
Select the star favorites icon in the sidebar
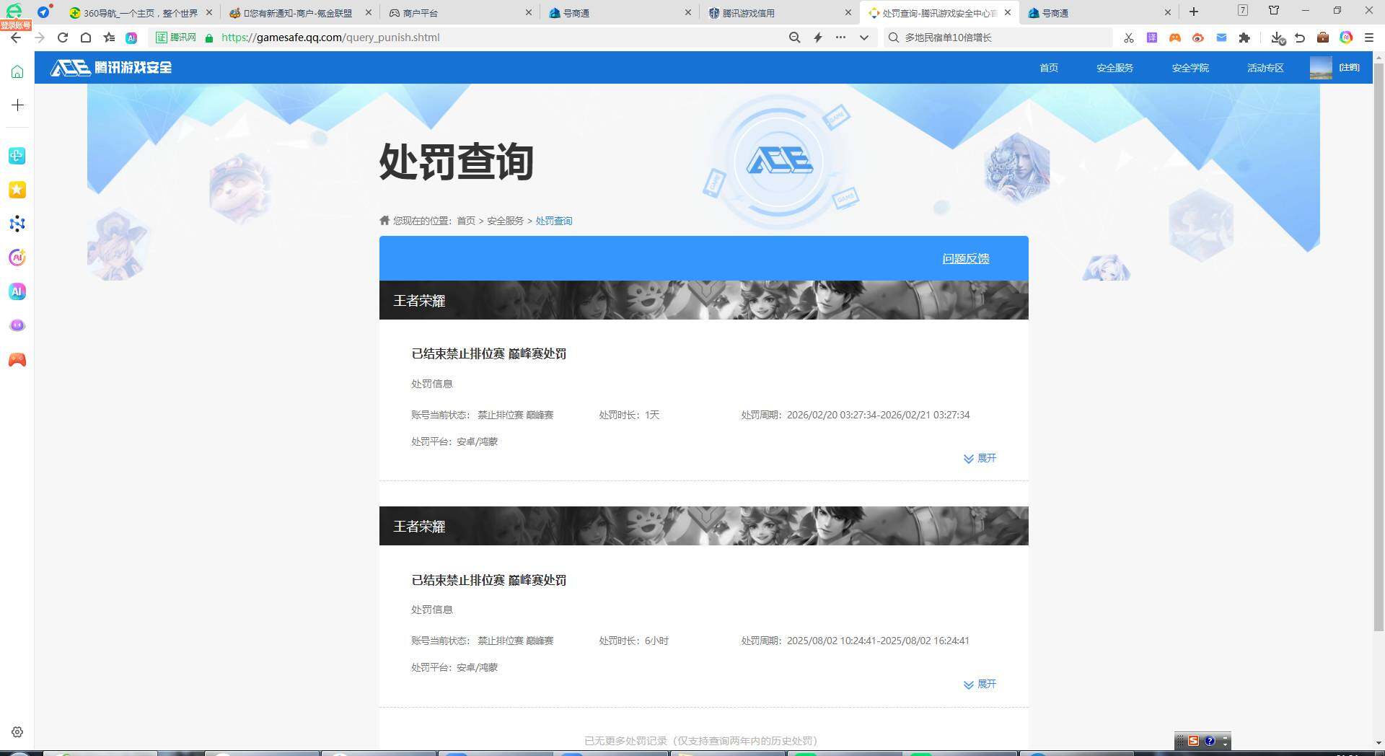[x=17, y=190]
